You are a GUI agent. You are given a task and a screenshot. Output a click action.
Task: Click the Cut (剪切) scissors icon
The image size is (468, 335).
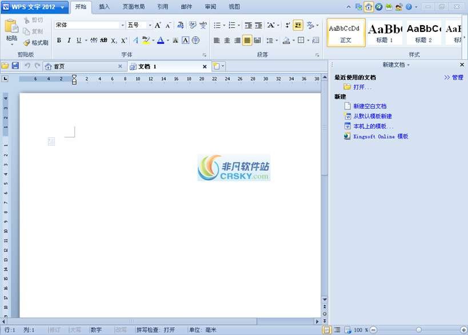click(x=27, y=21)
